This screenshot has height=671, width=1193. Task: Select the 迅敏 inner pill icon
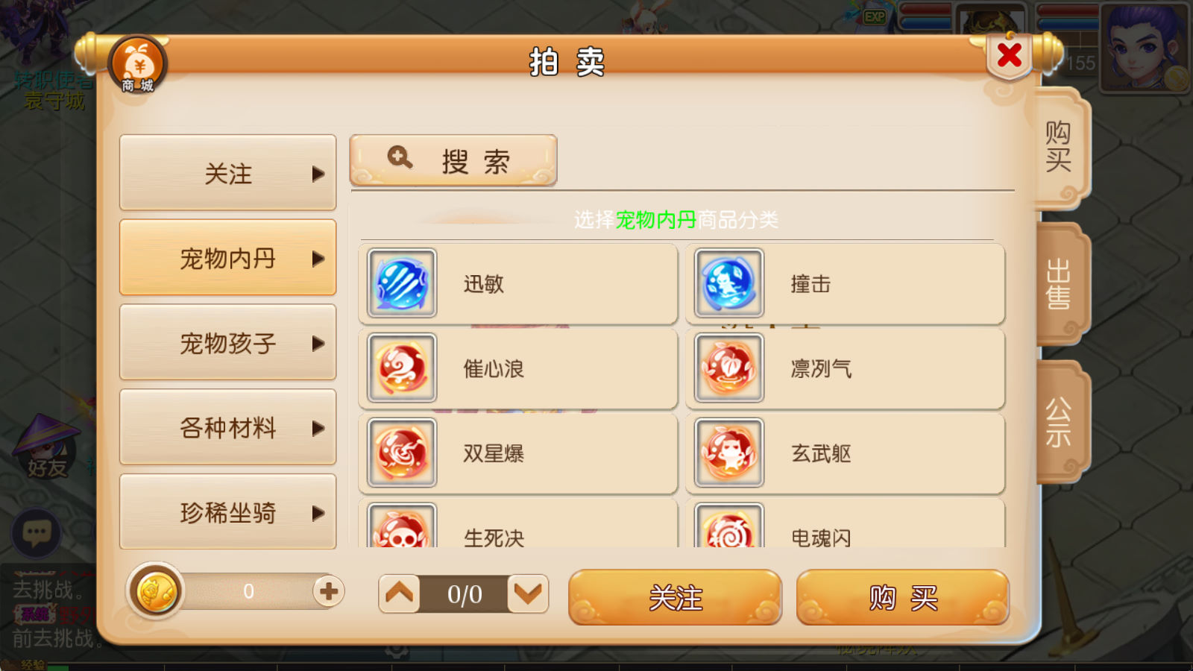402,283
